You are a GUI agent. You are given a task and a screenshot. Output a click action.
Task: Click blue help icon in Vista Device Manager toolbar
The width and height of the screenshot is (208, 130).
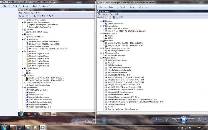(x=114, y=17)
